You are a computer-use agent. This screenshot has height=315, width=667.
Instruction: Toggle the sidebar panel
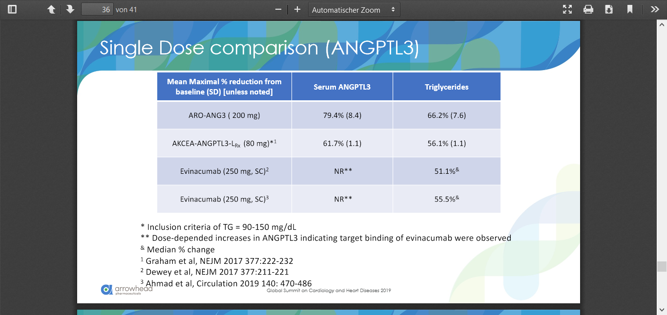tap(12, 9)
